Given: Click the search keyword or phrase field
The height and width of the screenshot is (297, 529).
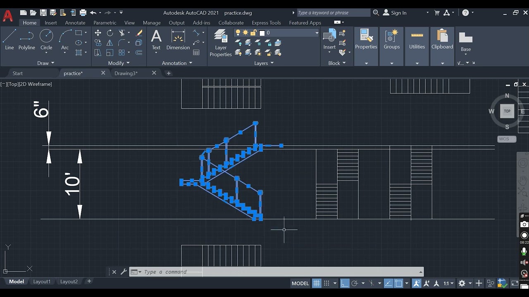Looking at the screenshot, I should point(333,13).
